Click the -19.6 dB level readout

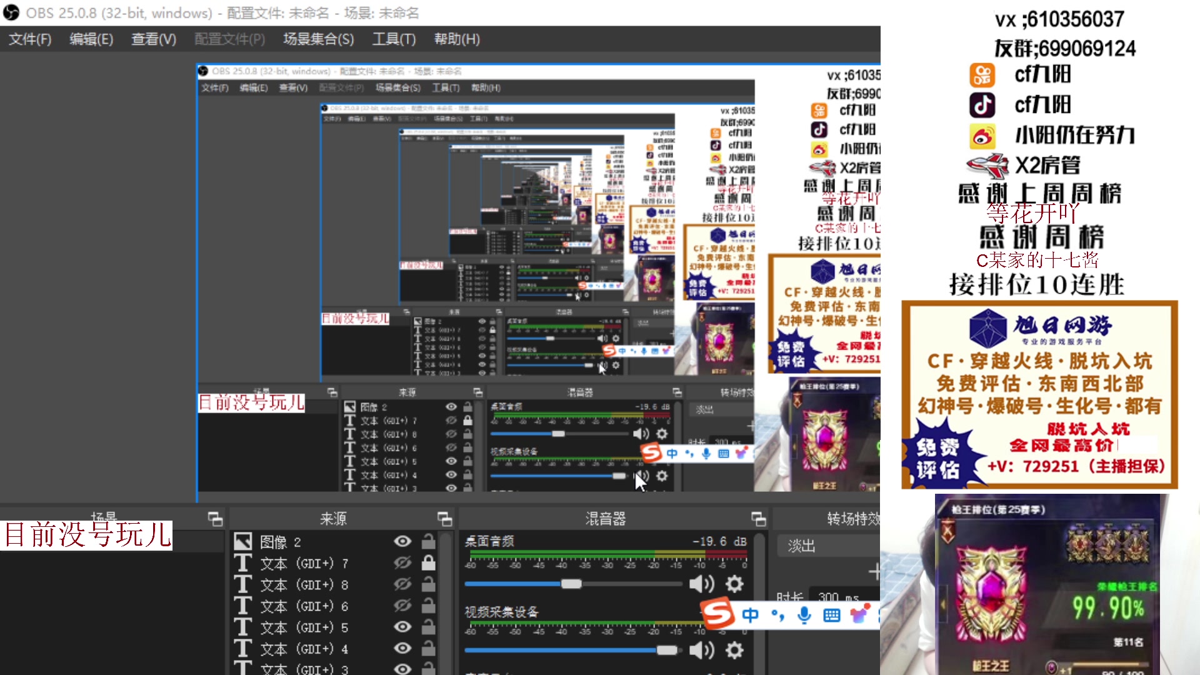[719, 541]
